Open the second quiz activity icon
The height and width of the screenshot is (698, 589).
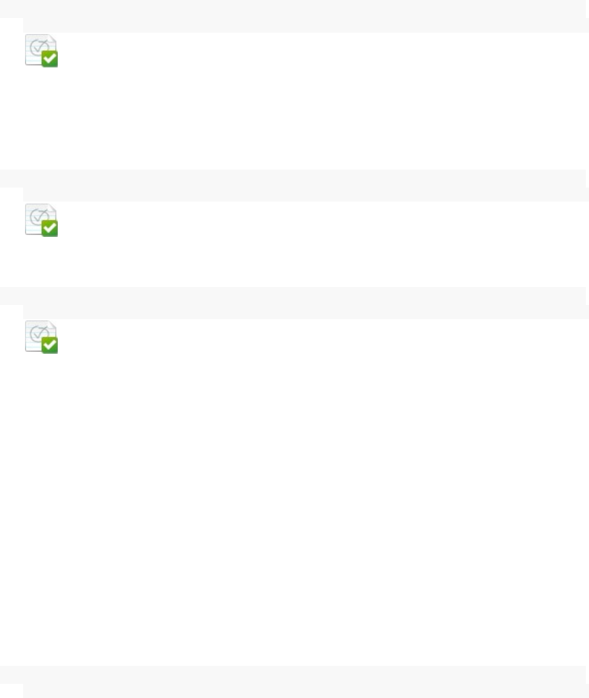tap(41, 220)
